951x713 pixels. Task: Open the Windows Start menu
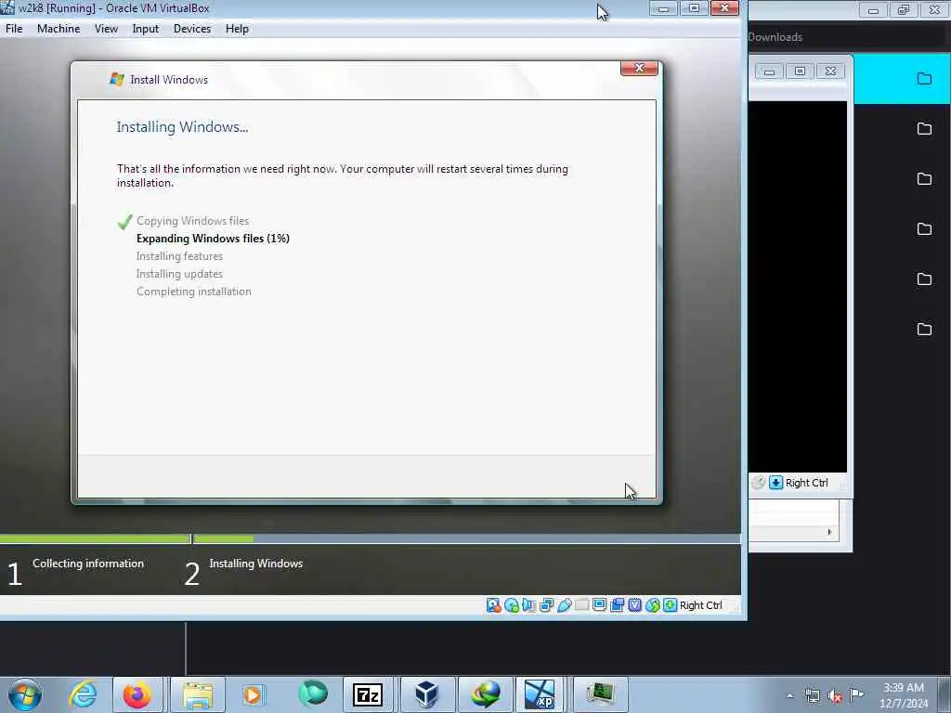click(25, 694)
